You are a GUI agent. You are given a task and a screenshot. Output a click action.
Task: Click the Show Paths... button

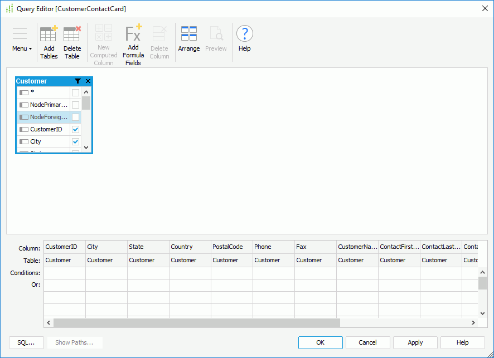coord(75,342)
